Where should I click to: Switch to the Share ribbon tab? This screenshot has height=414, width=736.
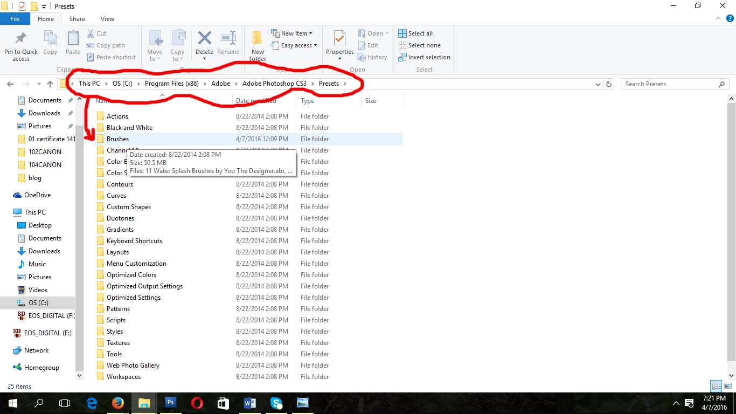[77, 19]
